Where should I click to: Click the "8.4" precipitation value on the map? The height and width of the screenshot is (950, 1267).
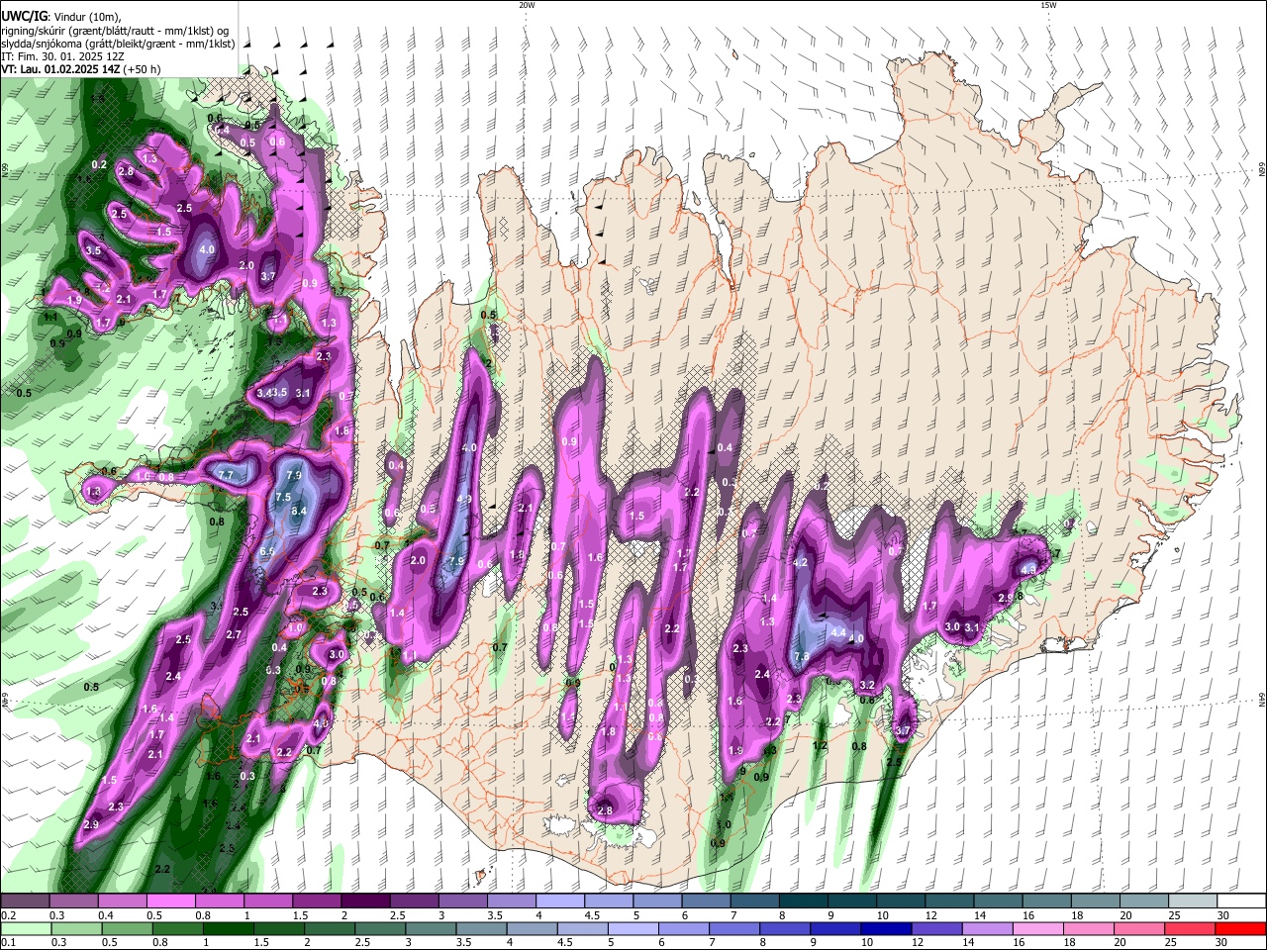point(299,511)
